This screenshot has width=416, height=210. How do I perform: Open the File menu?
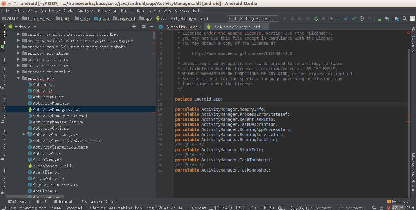5,10
